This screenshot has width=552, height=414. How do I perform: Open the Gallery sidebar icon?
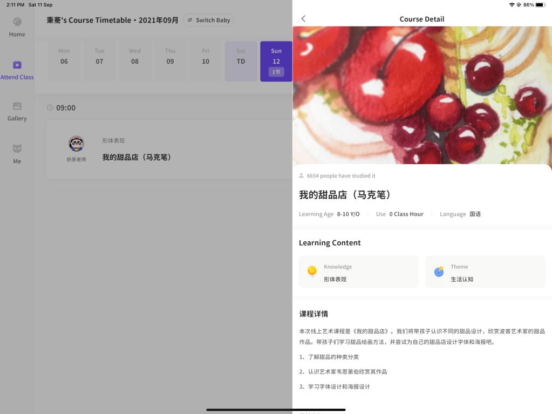point(17,107)
